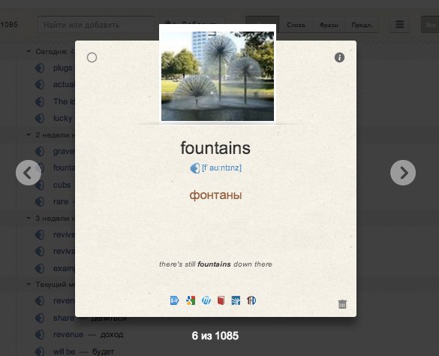Delete the card with the trash icon
This screenshot has width=439, height=356.
[342, 304]
